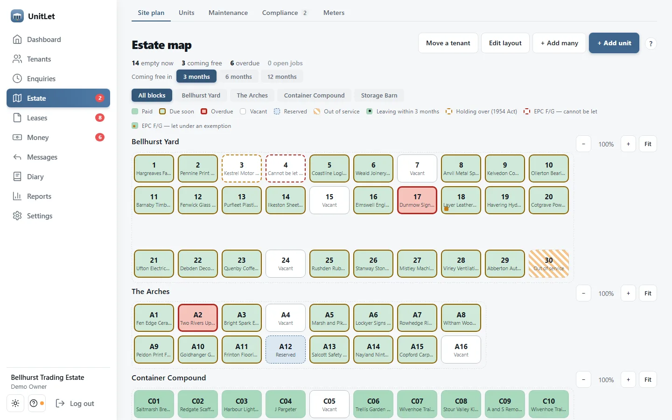672x420 pixels.
Task: Zoom in The Arches with plus button
Action: tap(628, 294)
